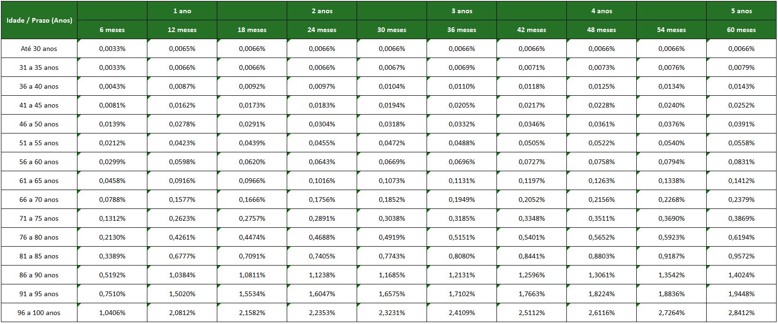Click the 'Idade / Prazo (Anos)' header cell

[x=39, y=20]
